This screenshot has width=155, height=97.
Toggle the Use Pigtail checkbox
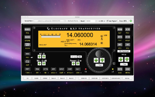click(107, 21)
